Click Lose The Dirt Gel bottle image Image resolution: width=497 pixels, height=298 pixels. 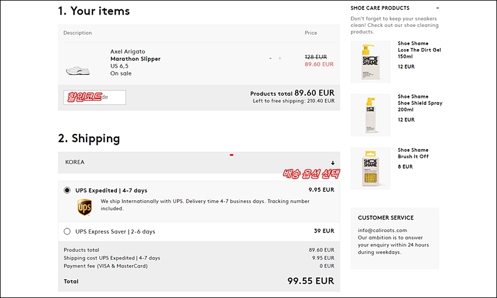[370, 61]
